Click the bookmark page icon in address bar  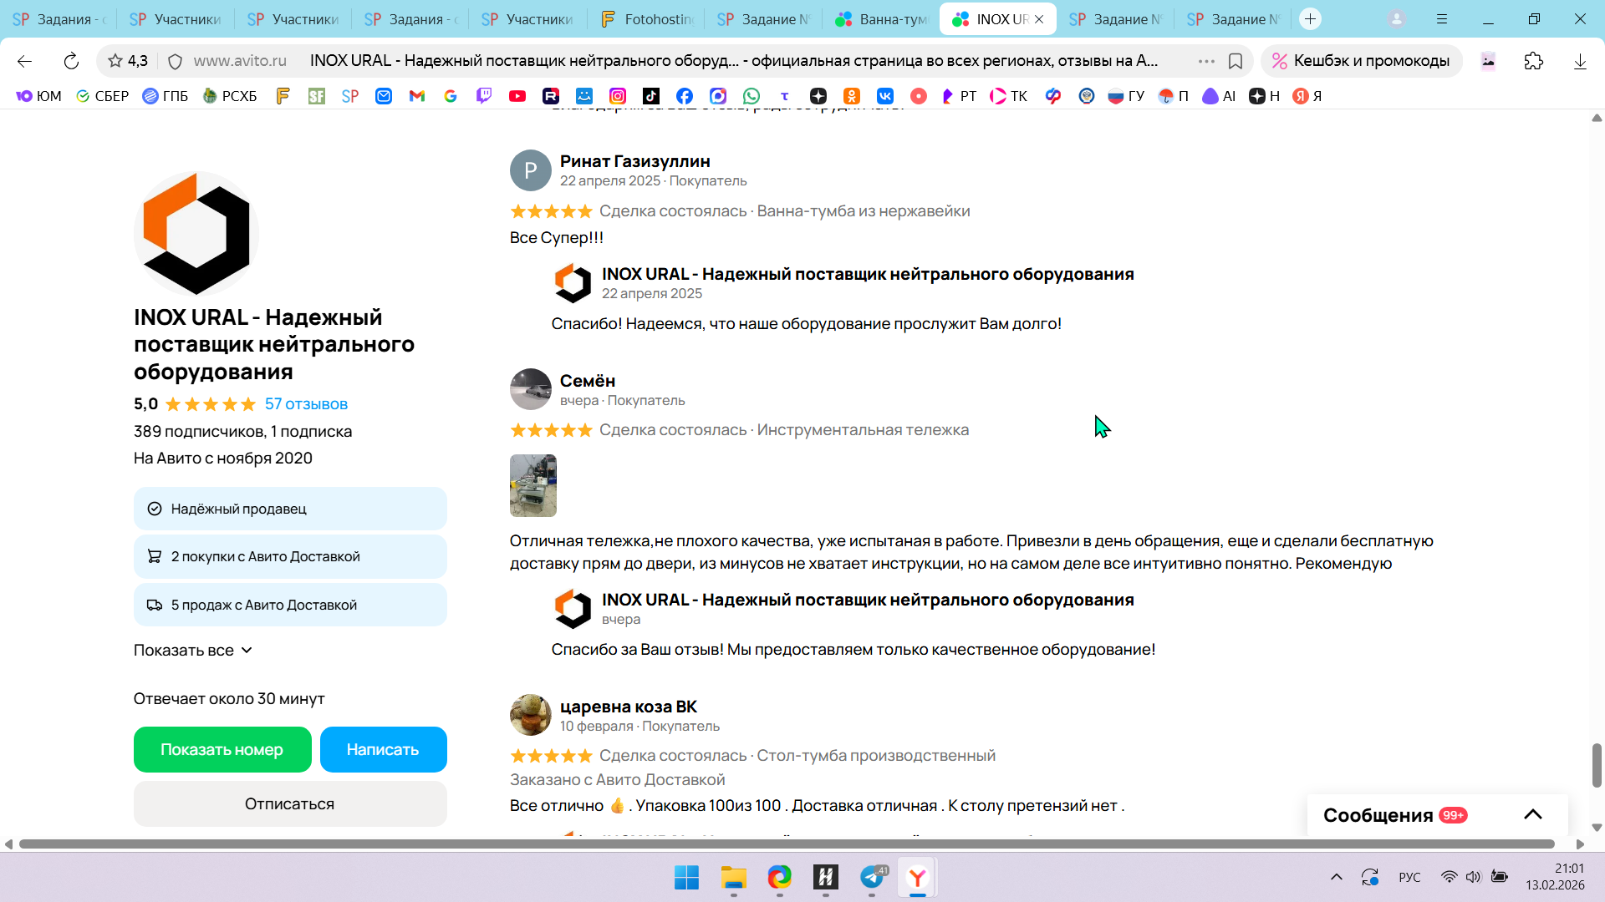1236,61
